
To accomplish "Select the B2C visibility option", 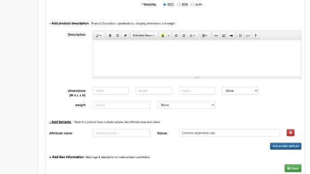I will (165, 4).
